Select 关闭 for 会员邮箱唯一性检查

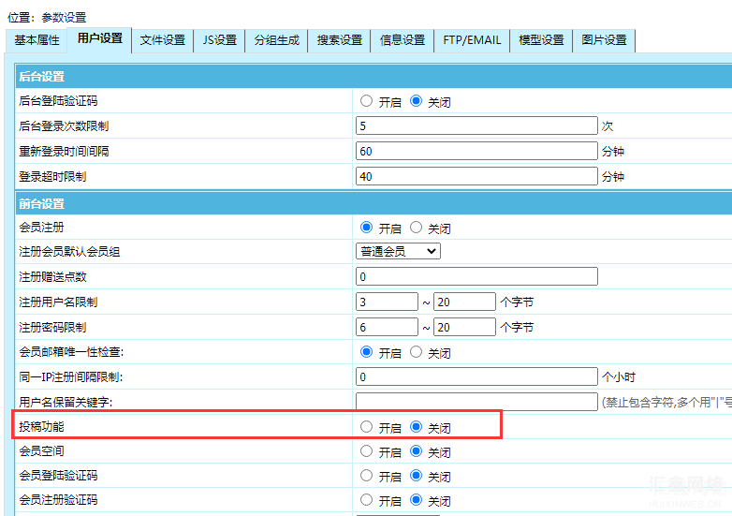tap(417, 352)
